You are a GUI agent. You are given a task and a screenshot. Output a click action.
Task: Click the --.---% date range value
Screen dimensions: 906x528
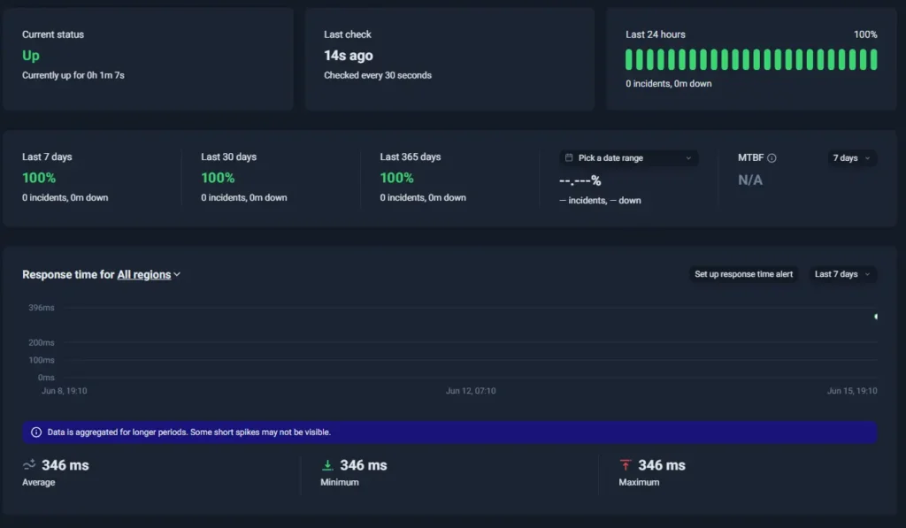pyautogui.click(x=580, y=180)
